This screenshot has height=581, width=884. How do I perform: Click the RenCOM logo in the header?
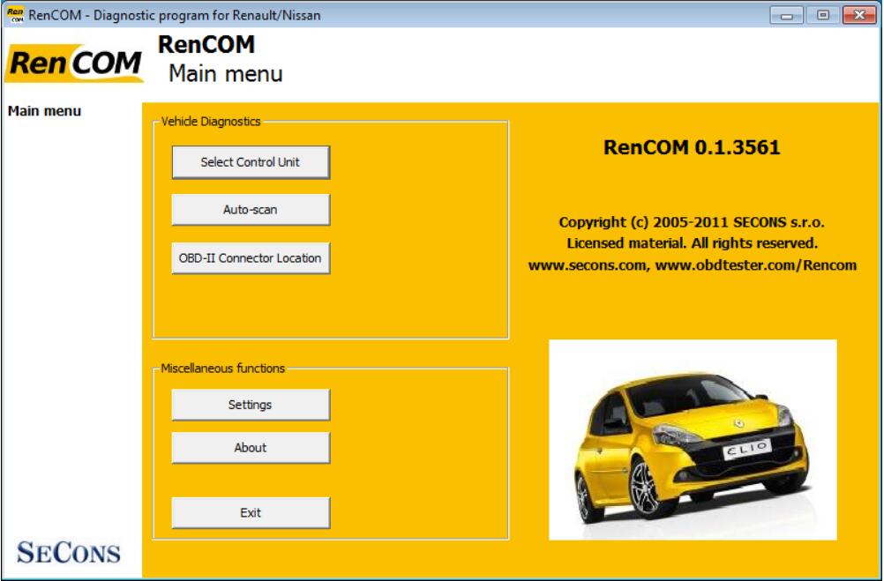pyautogui.click(x=74, y=64)
